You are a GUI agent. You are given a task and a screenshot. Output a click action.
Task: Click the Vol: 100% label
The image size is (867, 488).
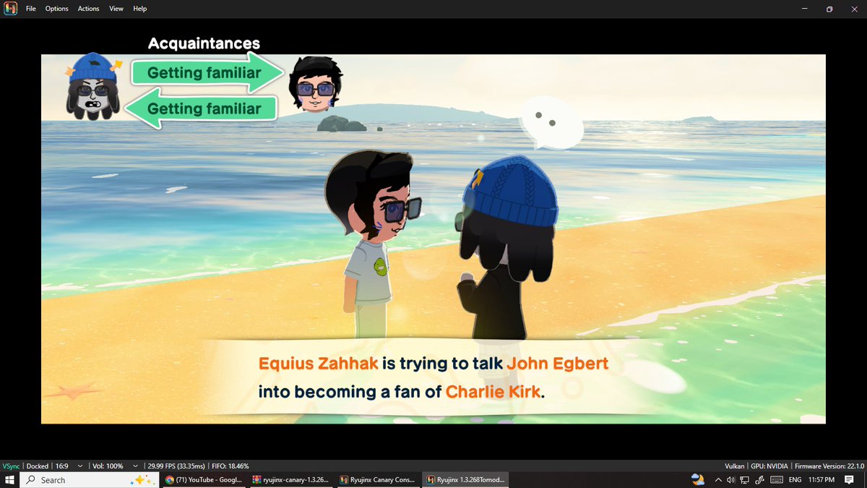click(108, 466)
